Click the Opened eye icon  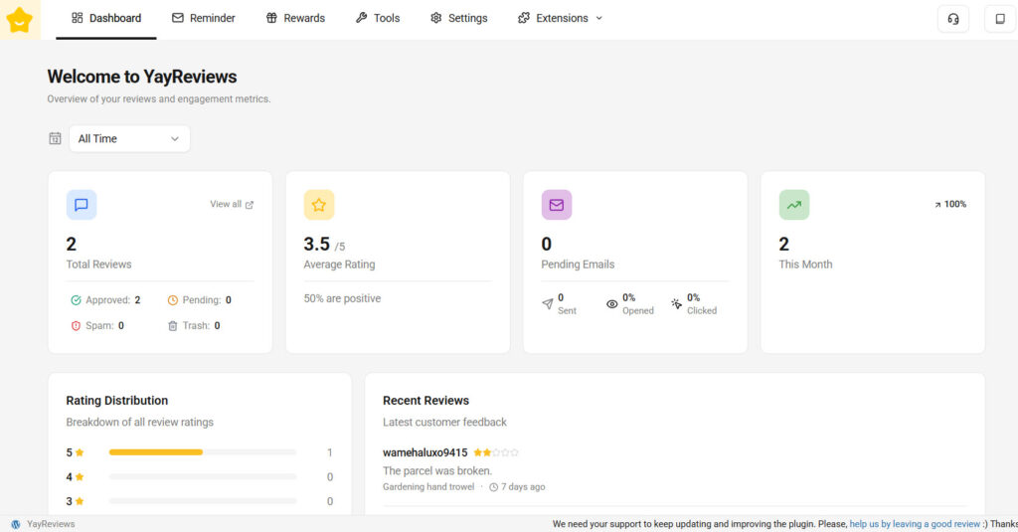tap(611, 304)
